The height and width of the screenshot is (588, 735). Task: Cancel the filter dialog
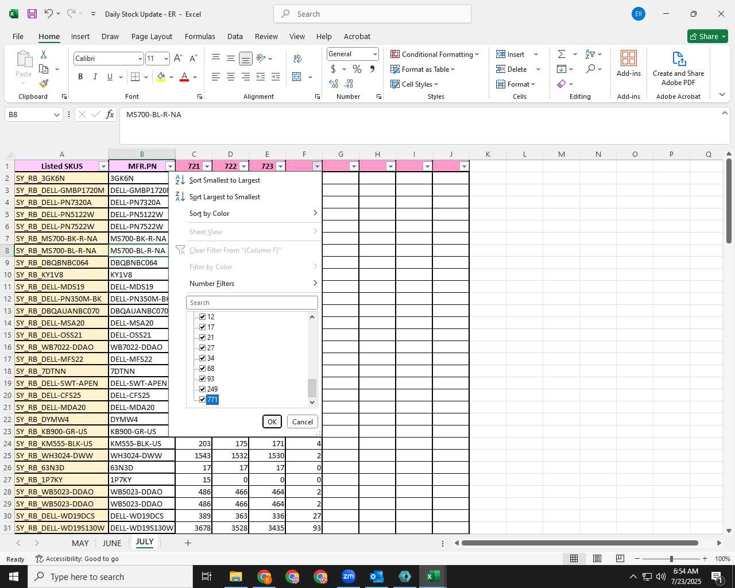tap(303, 421)
